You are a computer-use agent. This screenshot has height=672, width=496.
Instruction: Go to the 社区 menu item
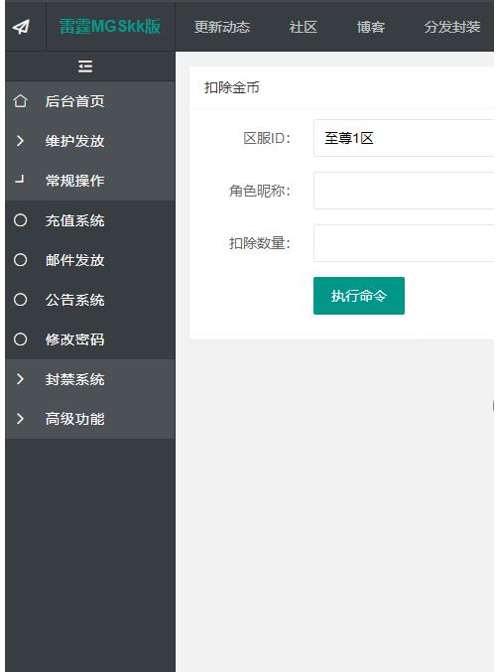click(x=303, y=27)
